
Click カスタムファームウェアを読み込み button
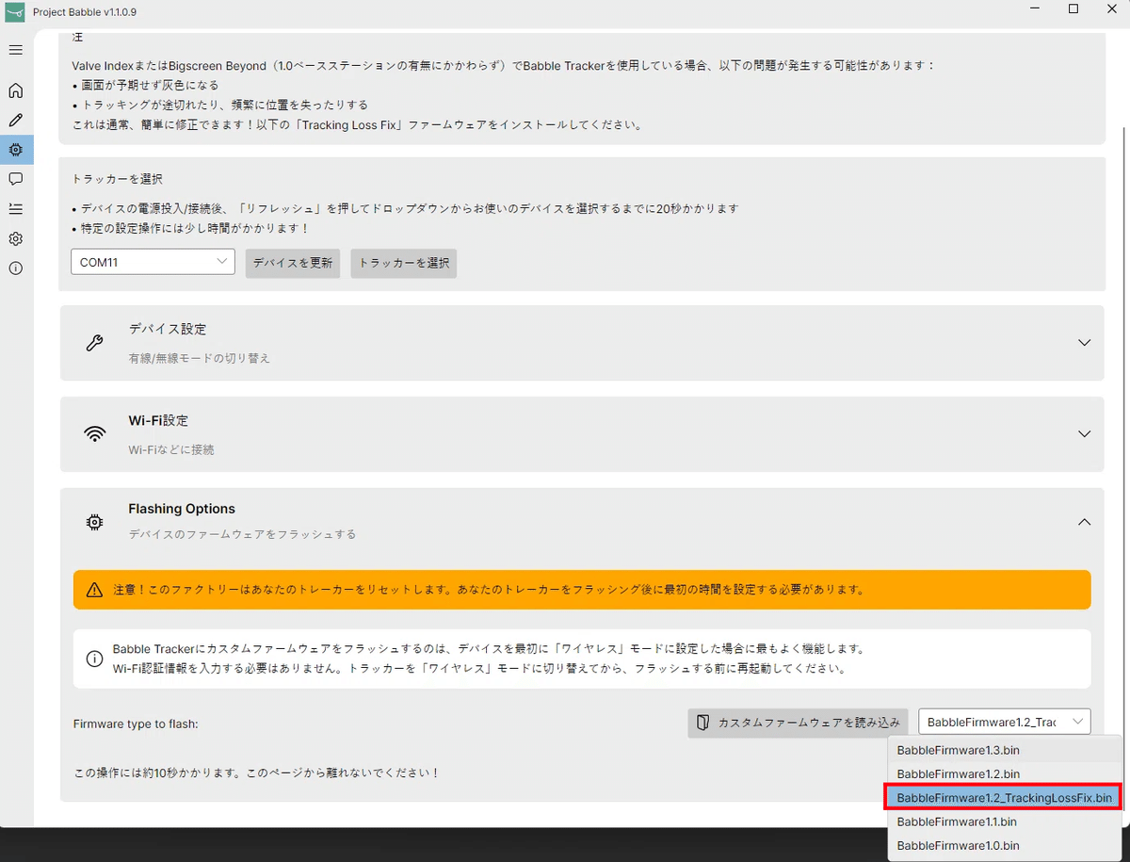pyautogui.click(x=799, y=723)
